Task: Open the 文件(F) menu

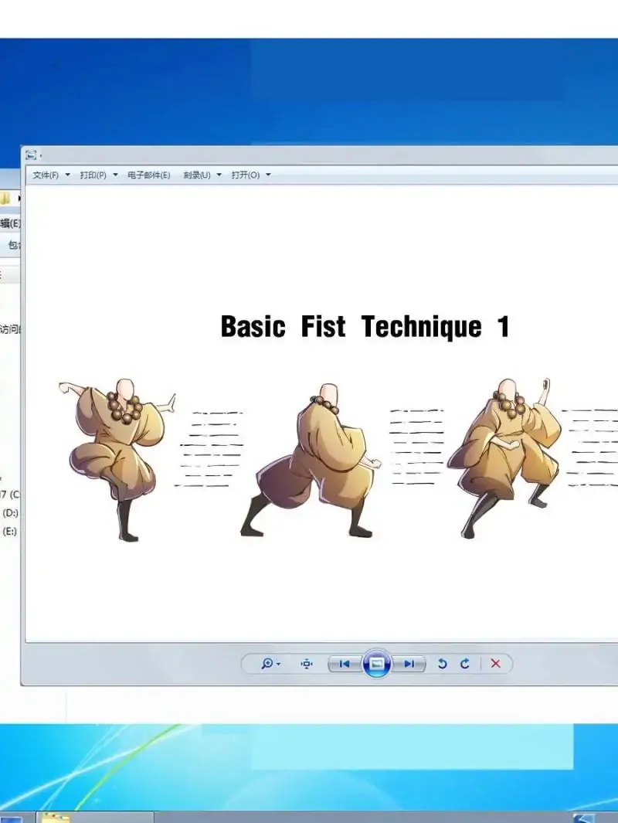Action: pos(46,175)
